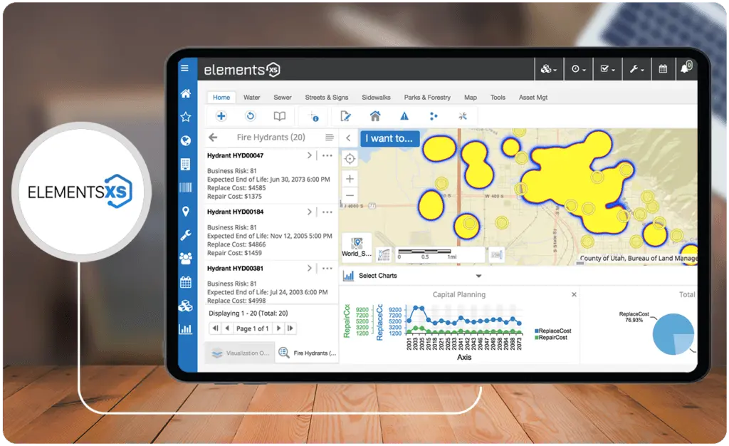
Task: Switch to the Sewer tab
Action: tap(283, 97)
